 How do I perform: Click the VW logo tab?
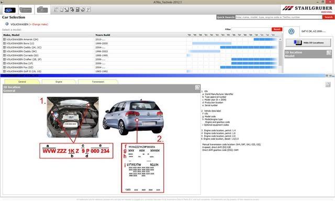click(x=292, y=31)
